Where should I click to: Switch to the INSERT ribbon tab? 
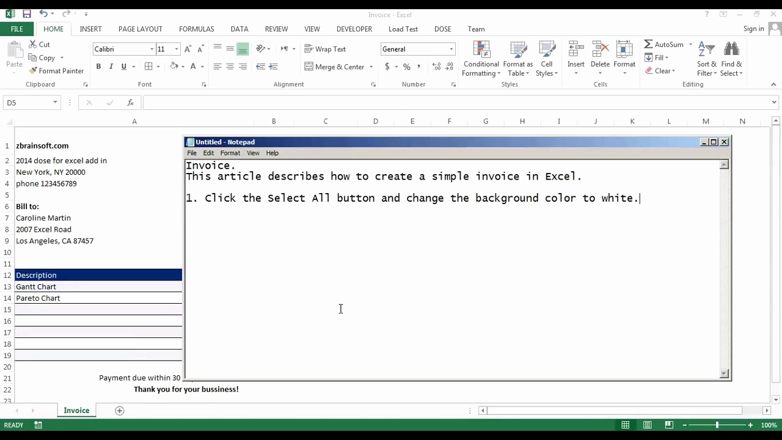tap(90, 29)
